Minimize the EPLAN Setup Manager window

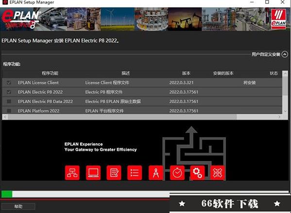tap(252, 2)
